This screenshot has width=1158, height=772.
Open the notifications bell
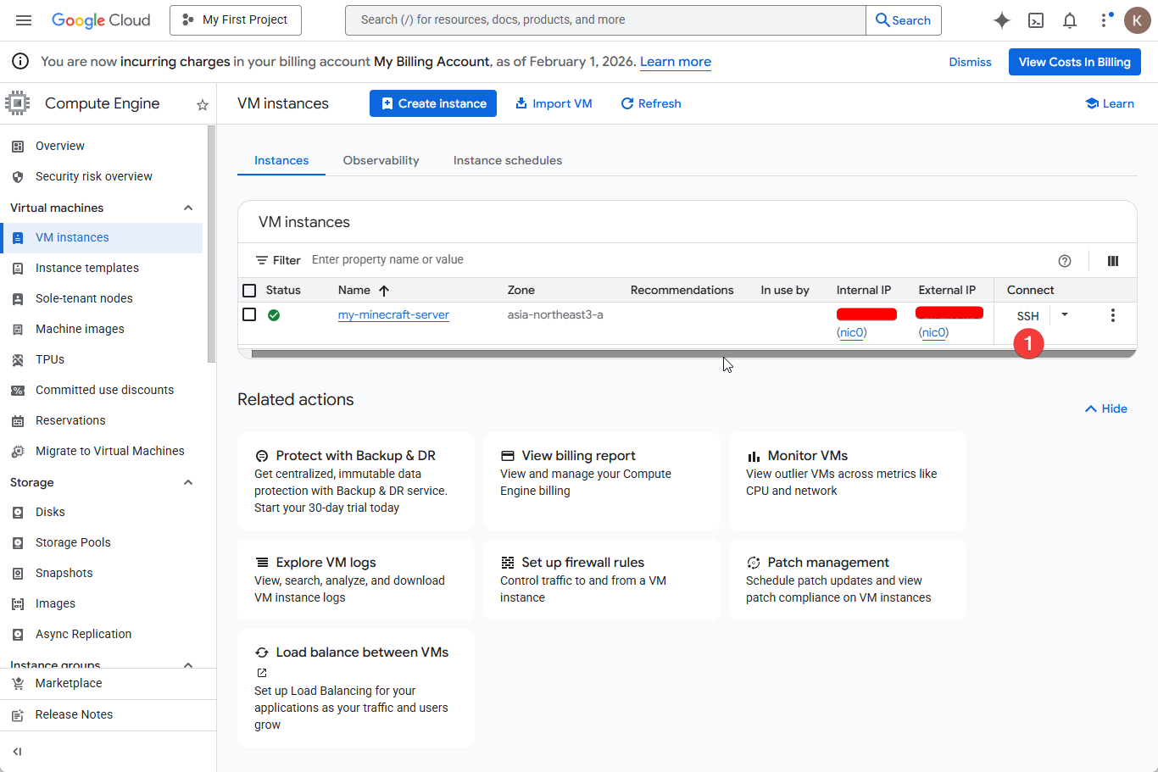(1070, 20)
